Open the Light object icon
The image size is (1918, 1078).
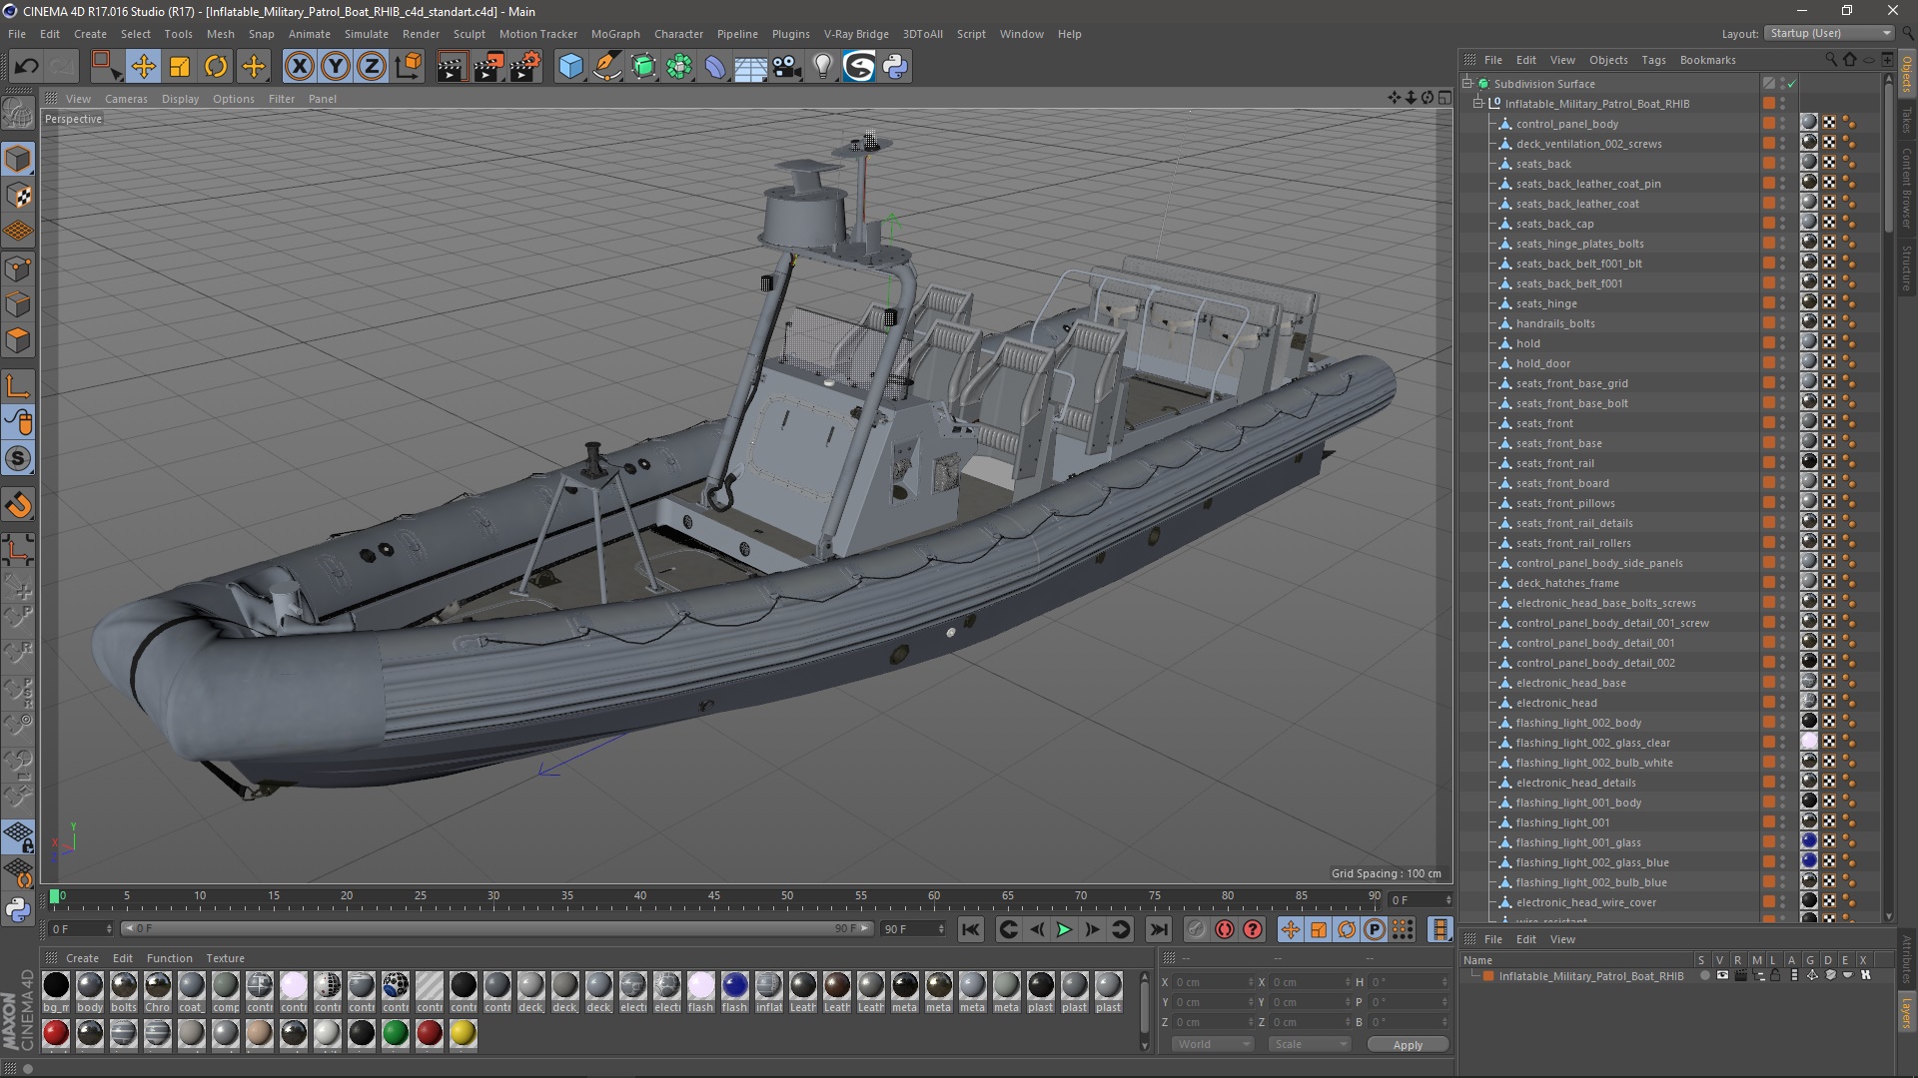pos(822,67)
